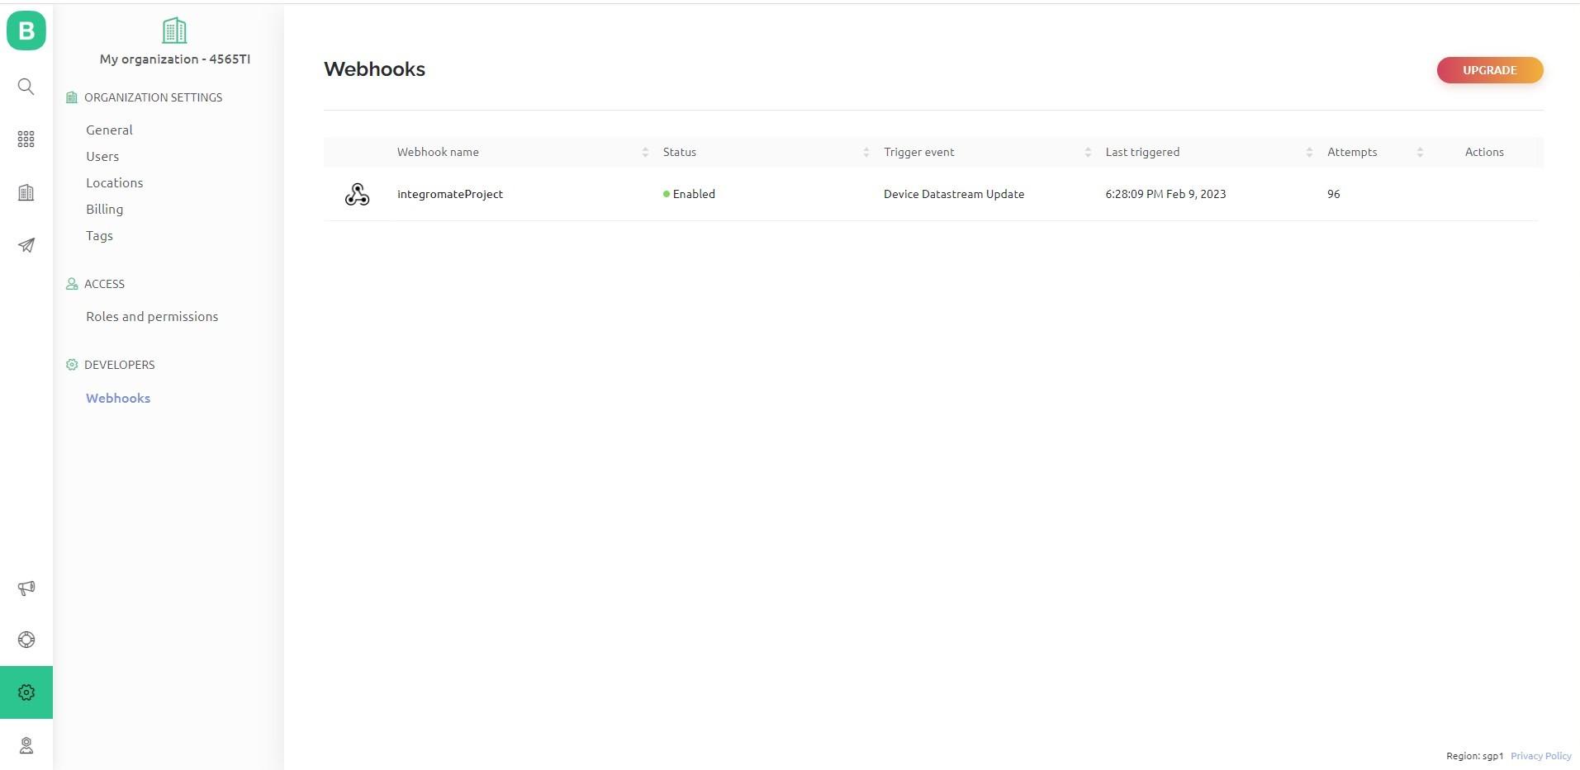Click the ACCESS section heading
This screenshot has height=770, width=1580.
[x=104, y=284]
